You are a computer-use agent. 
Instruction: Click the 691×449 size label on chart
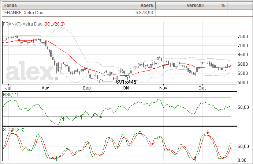click(126, 82)
